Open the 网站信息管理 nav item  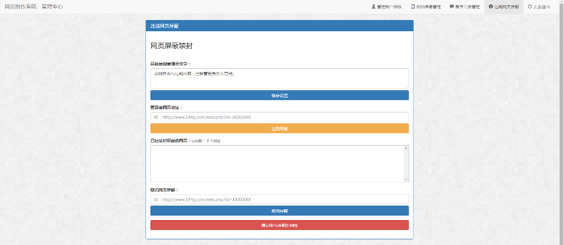click(x=426, y=7)
